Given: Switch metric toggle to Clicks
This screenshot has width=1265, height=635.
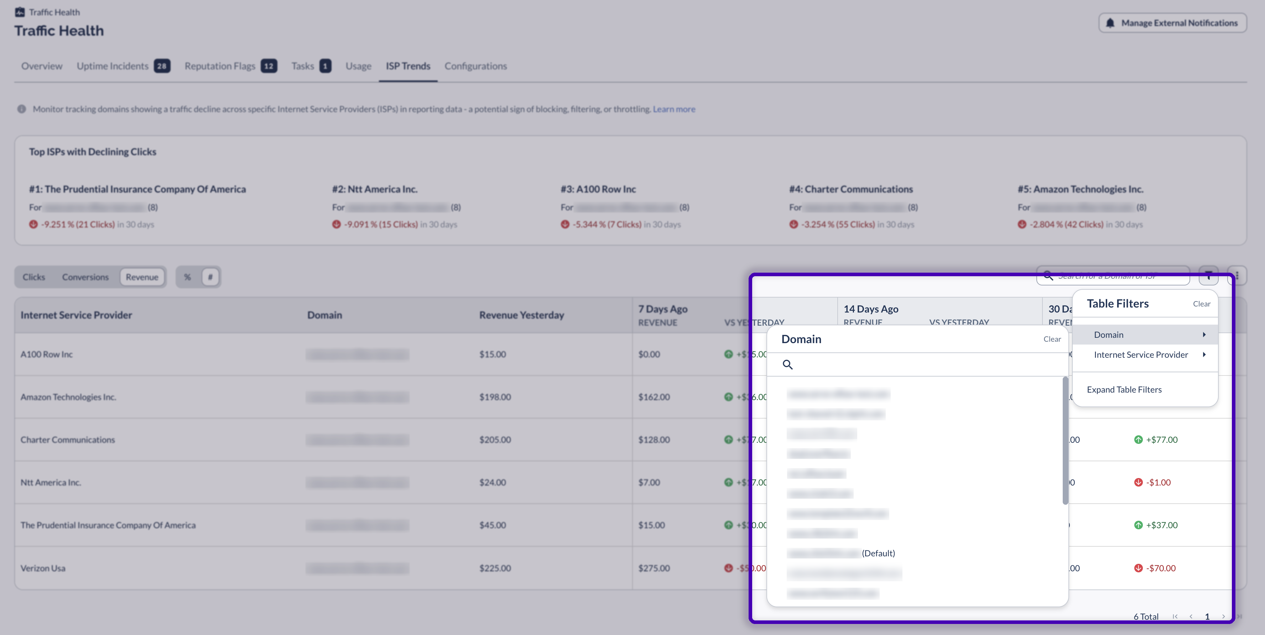Looking at the screenshot, I should coord(34,277).
